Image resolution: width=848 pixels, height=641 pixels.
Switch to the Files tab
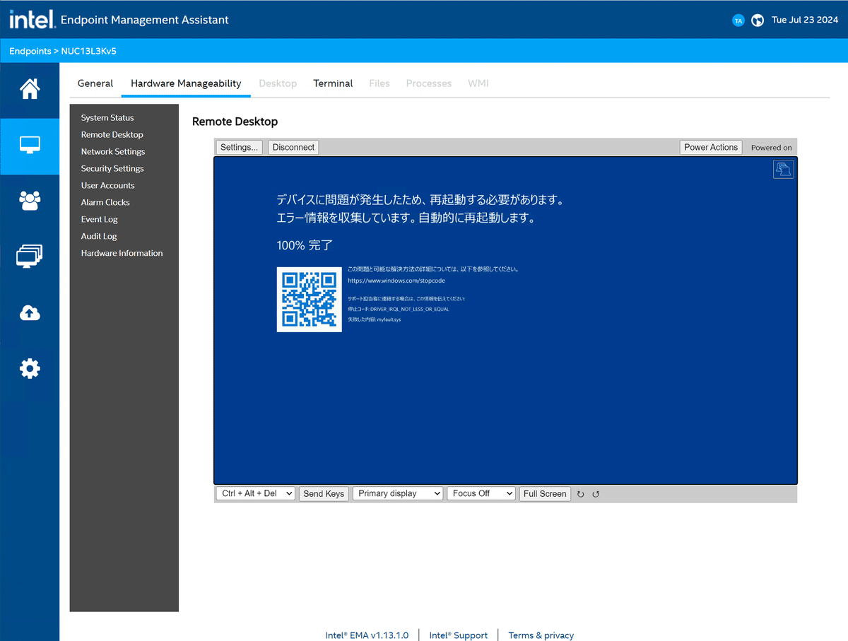pos(379,83)
